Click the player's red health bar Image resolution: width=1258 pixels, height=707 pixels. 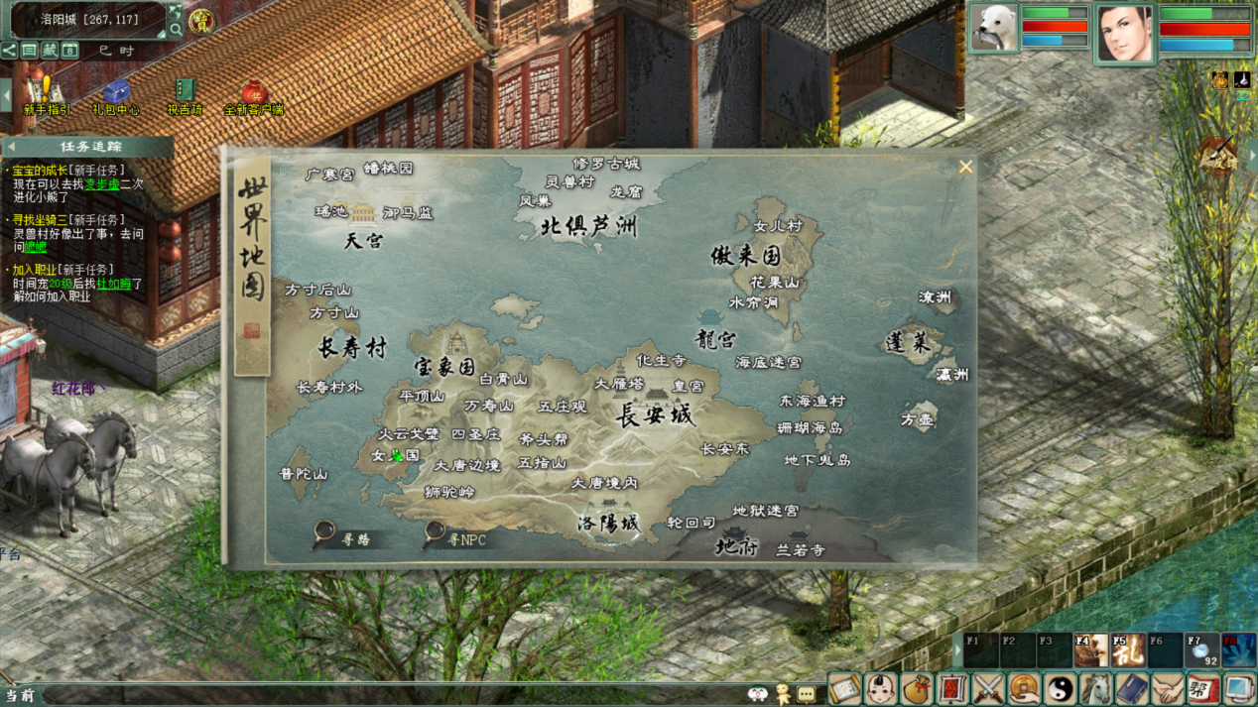[1204, 29]
